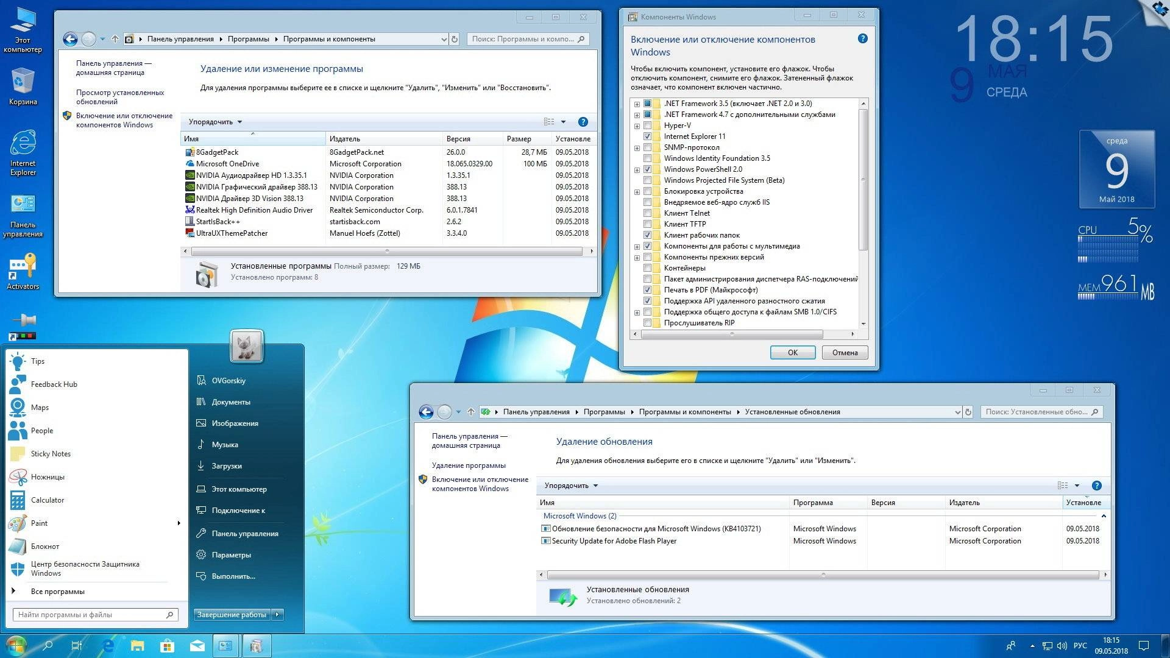Open help in Компоненты Windows dialog

tap(862, 38)
